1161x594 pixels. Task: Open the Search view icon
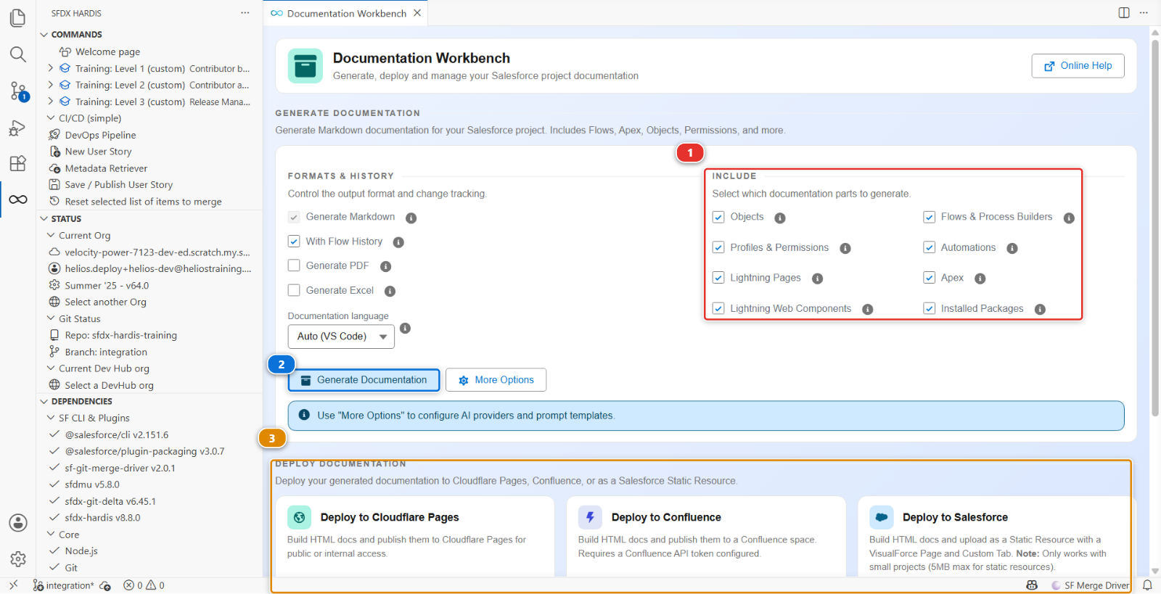coord(18,54)
